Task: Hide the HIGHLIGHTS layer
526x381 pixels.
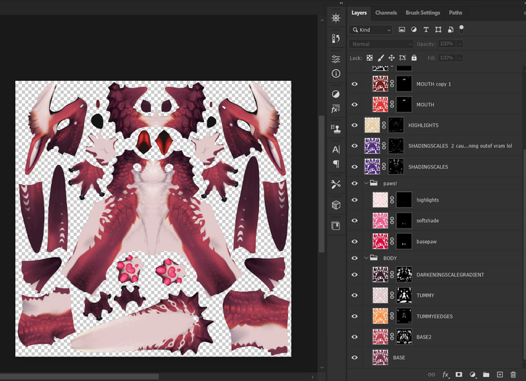Action: (x=354, y=125)
